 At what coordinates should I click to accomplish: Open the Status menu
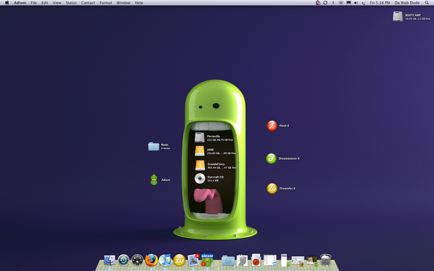click(71, 3)
